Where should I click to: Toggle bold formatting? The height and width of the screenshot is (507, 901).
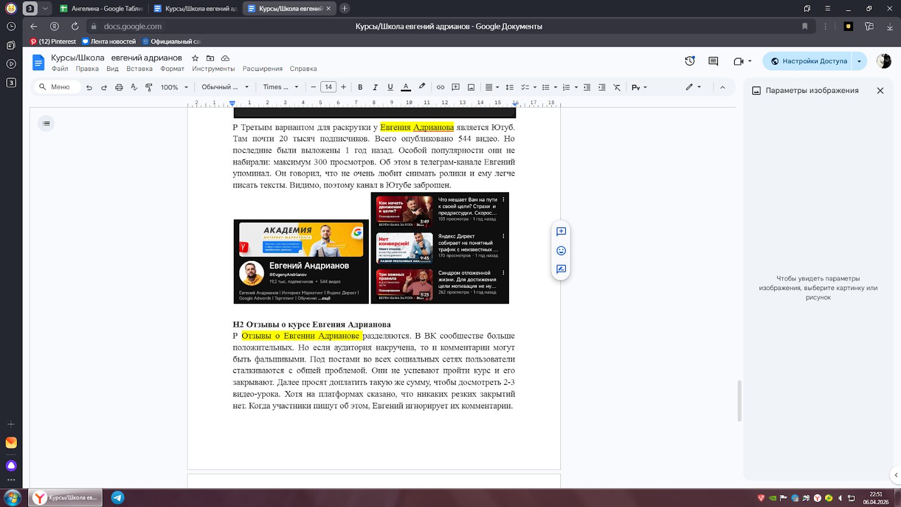click(x=360, y=87)
